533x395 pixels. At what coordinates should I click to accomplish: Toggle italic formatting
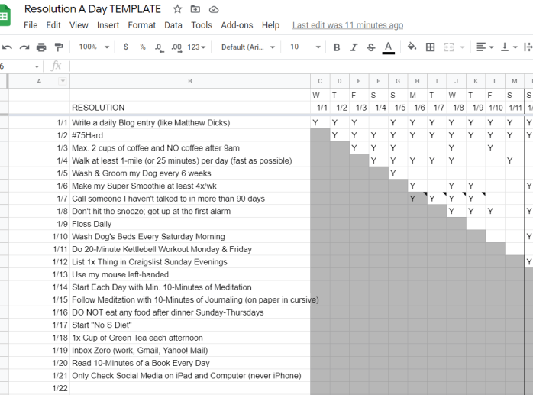click(x=354, y=47)
